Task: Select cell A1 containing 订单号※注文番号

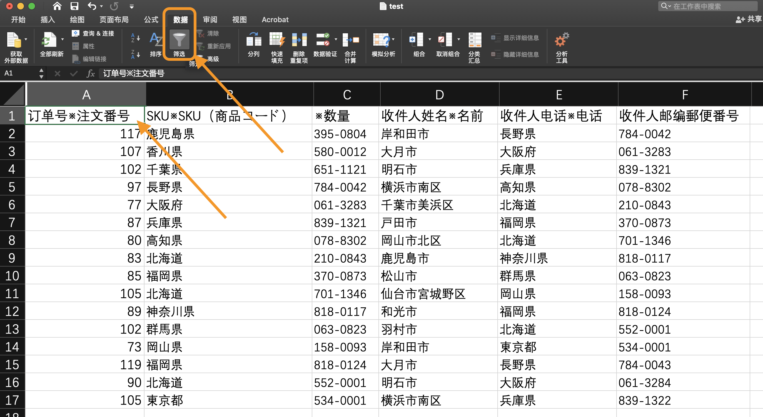Action: 85,115
